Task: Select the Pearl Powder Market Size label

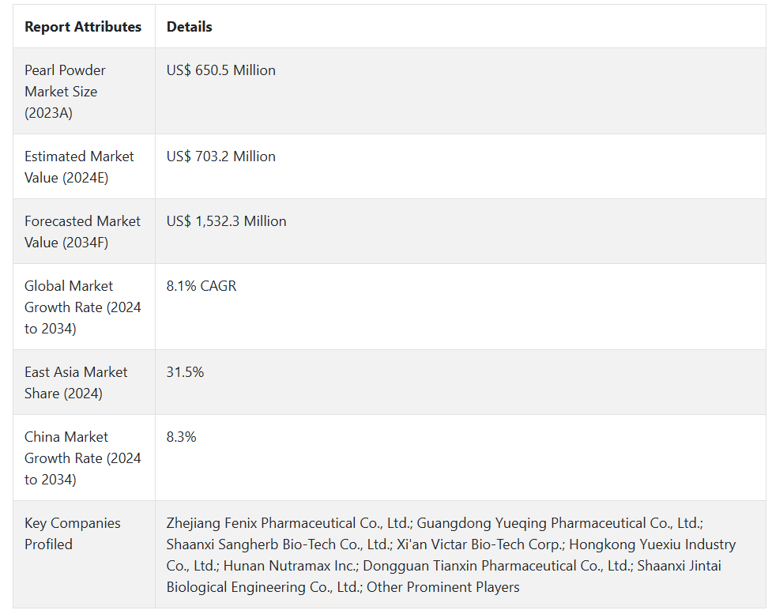Action: click(x=65, y=92)
